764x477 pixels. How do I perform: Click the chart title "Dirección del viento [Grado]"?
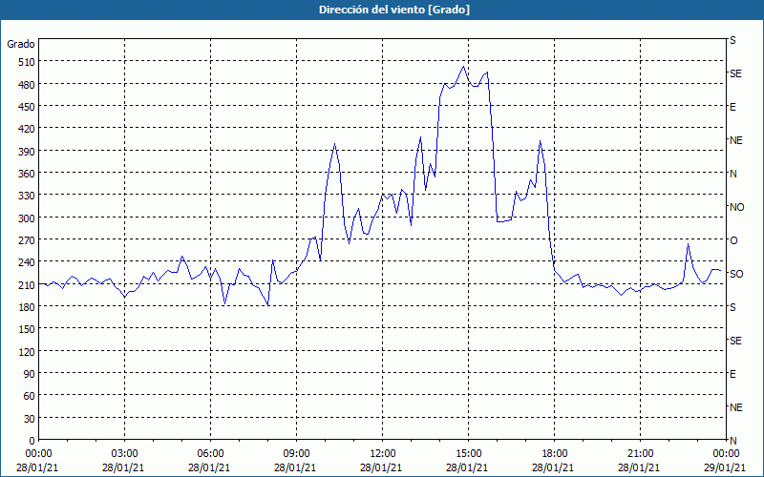(394, 10)
